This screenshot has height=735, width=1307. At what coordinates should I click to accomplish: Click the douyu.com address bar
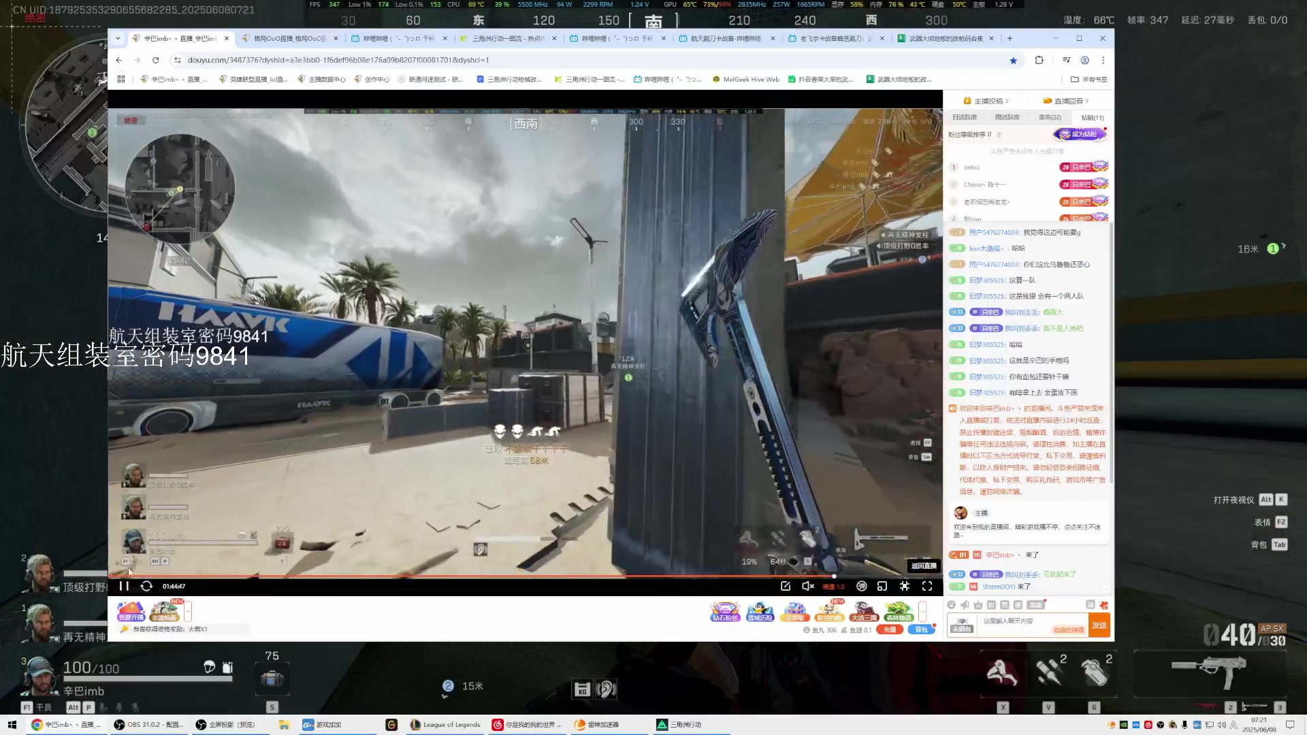click(x=592, y=60)
